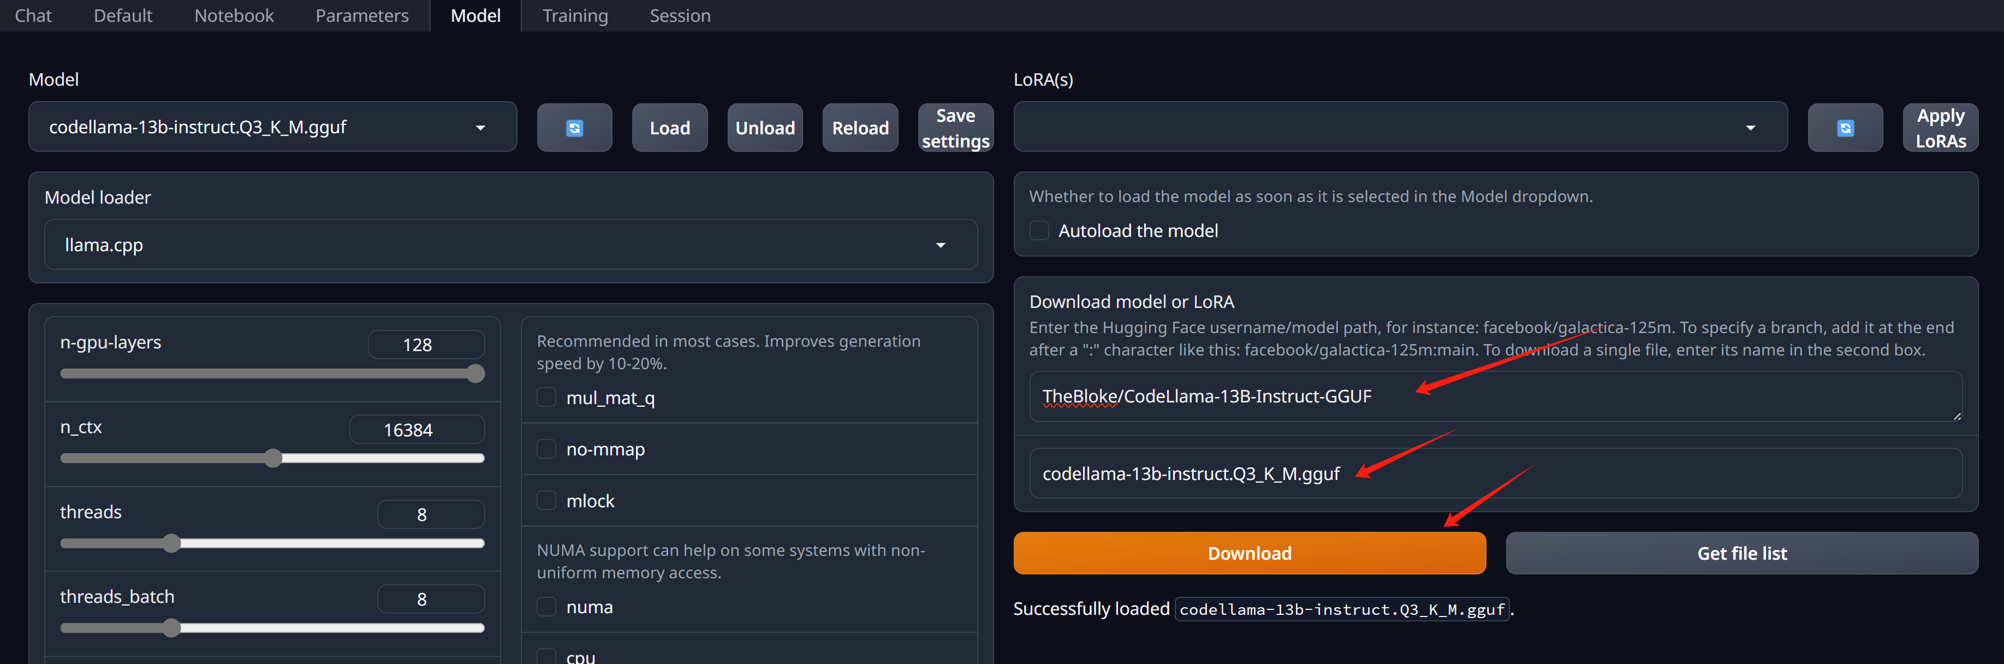This screenshot has height=664, width=2004.
Task: Tick the numa checkbox
Action: [546, 607]
